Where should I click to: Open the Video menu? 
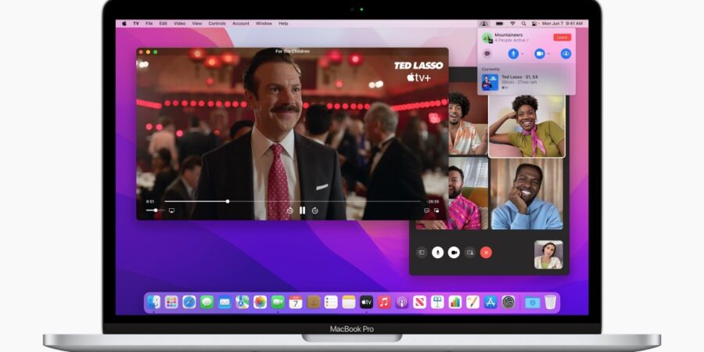click(180, 23)
